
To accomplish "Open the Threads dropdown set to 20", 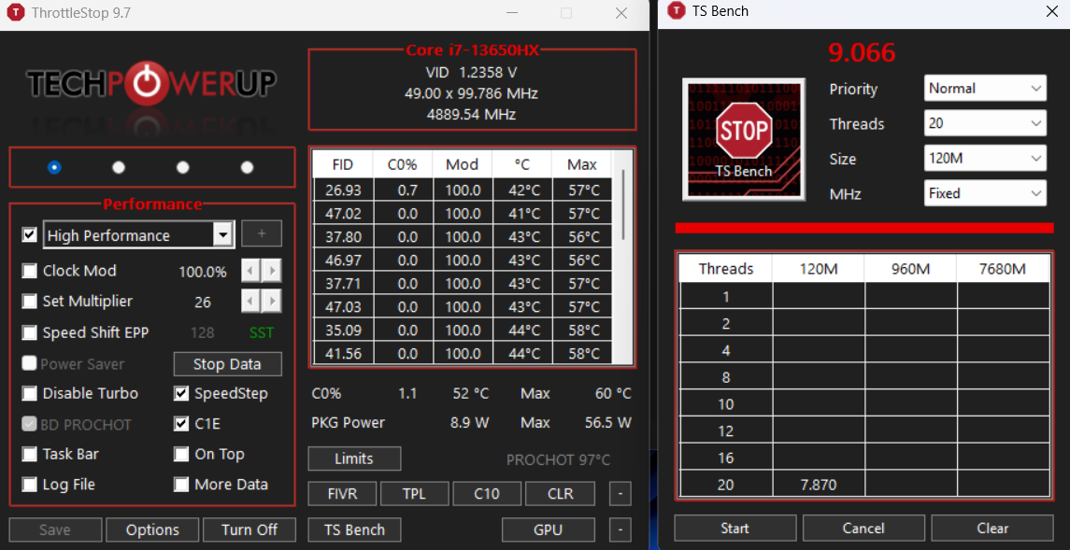I will pos(985,123).
